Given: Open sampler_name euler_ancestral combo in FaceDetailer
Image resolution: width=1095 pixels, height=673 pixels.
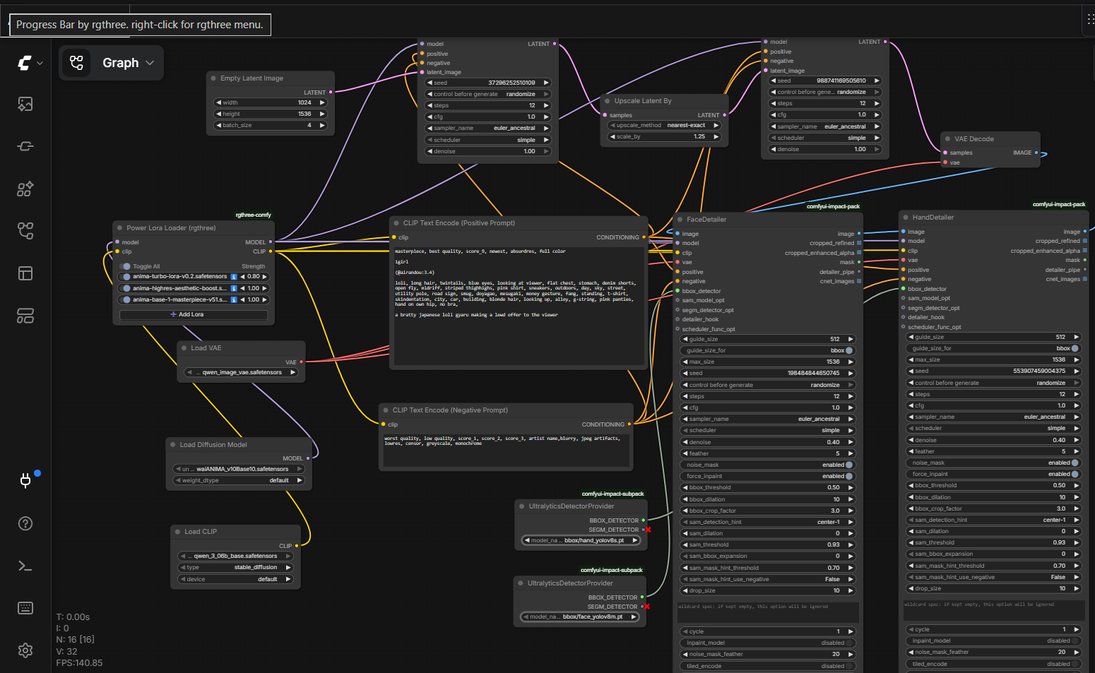Looking at the screenshot, I should pos(768,419).
